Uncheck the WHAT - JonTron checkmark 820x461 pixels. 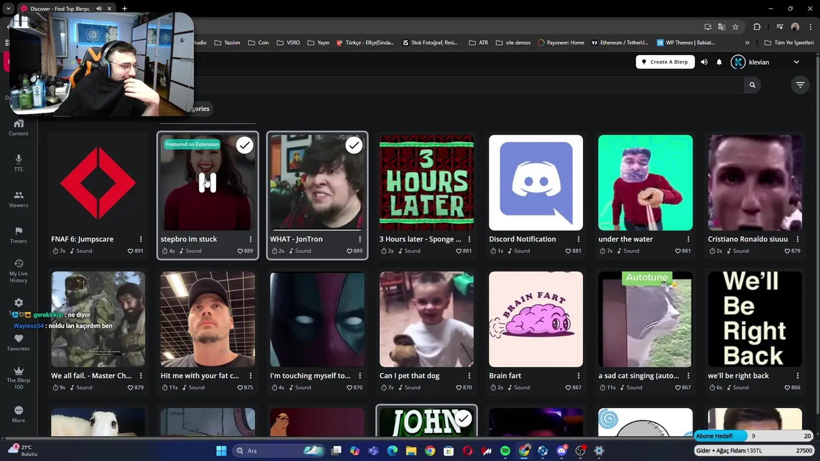tap(354, 145)
